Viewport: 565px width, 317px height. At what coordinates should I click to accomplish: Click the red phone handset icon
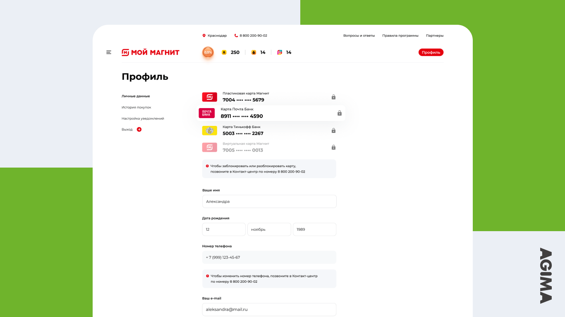(236, 35)
